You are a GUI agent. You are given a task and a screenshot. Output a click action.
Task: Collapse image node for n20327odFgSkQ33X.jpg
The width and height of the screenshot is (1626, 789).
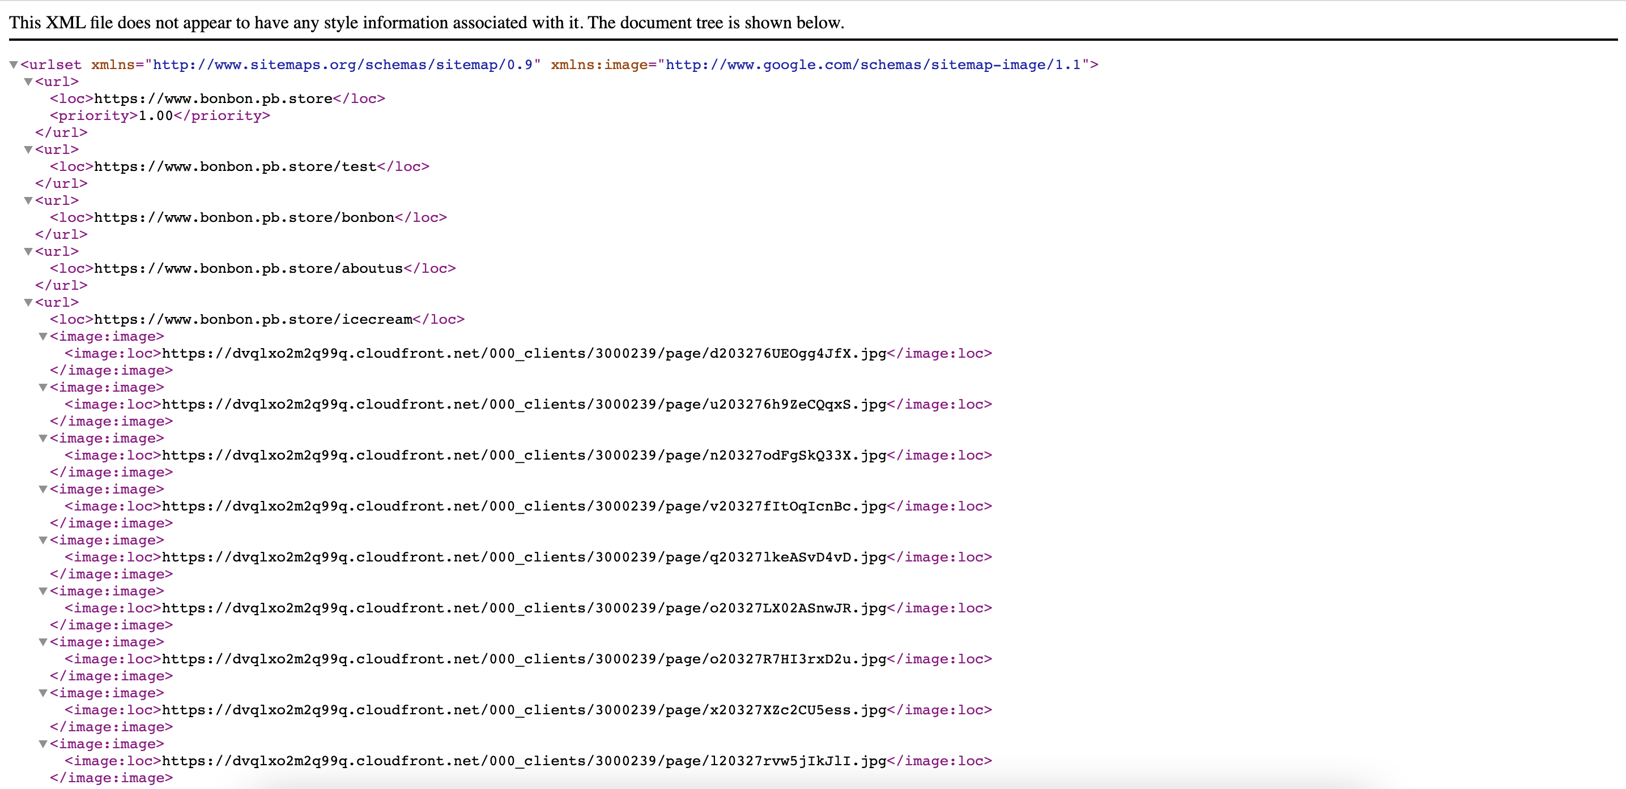point(43,438)
